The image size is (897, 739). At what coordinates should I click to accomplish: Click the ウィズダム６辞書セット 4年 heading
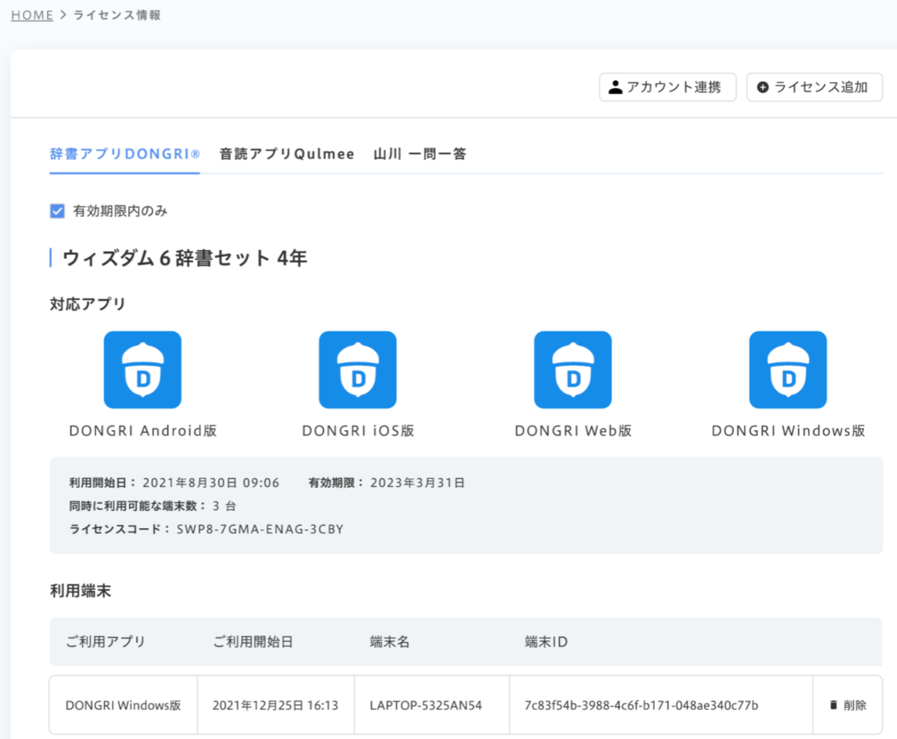point(185,258)
